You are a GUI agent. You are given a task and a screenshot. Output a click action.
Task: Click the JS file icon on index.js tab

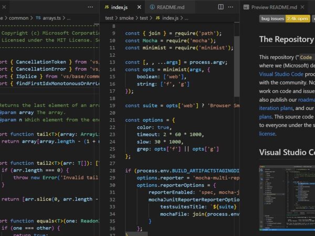[x=107, y=7]
